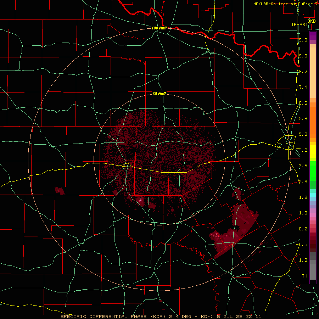
Task: Click the -1.3 scale label
Action: [302, 260]
